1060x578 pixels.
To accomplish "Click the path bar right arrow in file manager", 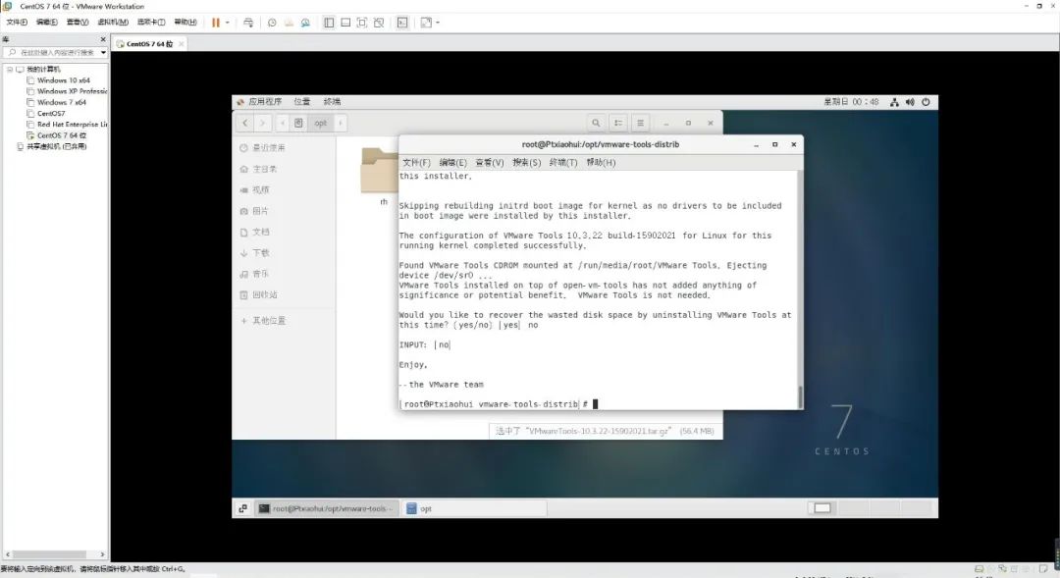I will [340, 123].
